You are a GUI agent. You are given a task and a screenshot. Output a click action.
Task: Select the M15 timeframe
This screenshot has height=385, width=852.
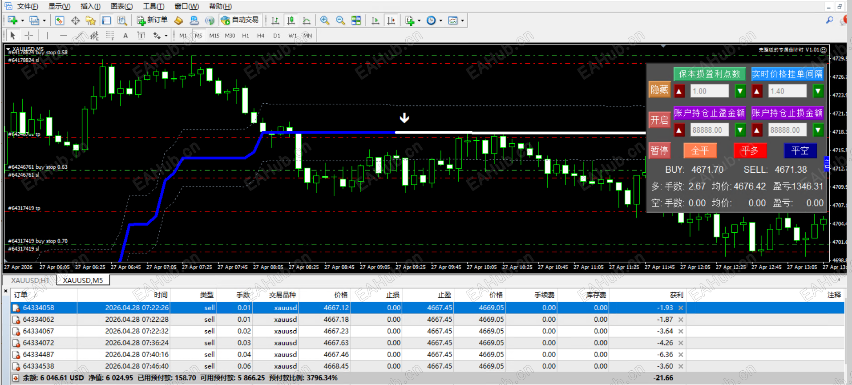(214, 36)
